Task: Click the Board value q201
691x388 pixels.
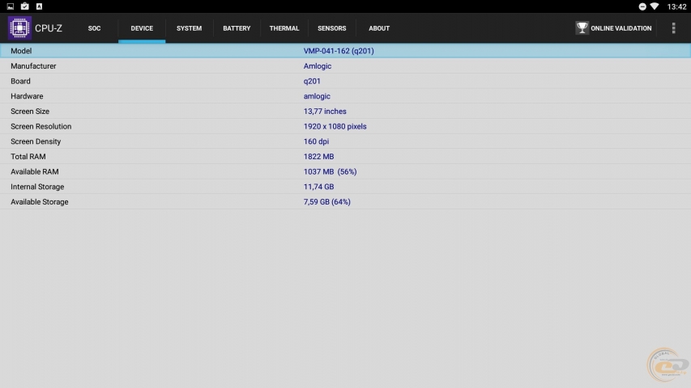Action: [x=312, y=82]
